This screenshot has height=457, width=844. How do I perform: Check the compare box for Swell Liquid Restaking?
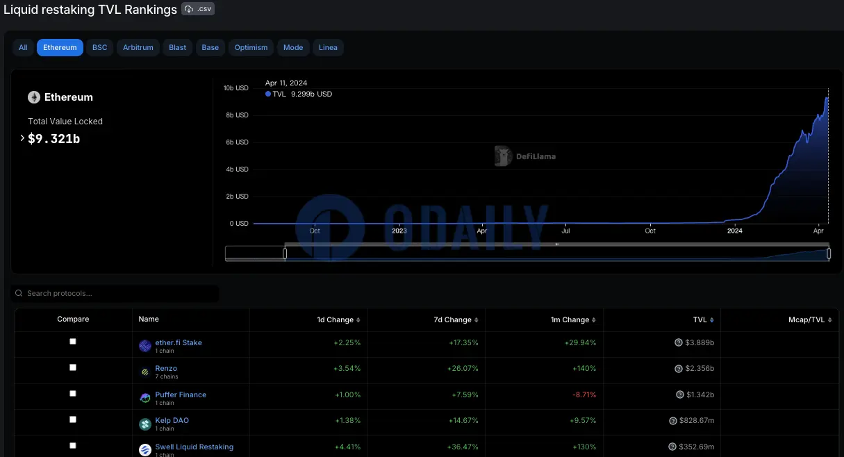[73, 445]
